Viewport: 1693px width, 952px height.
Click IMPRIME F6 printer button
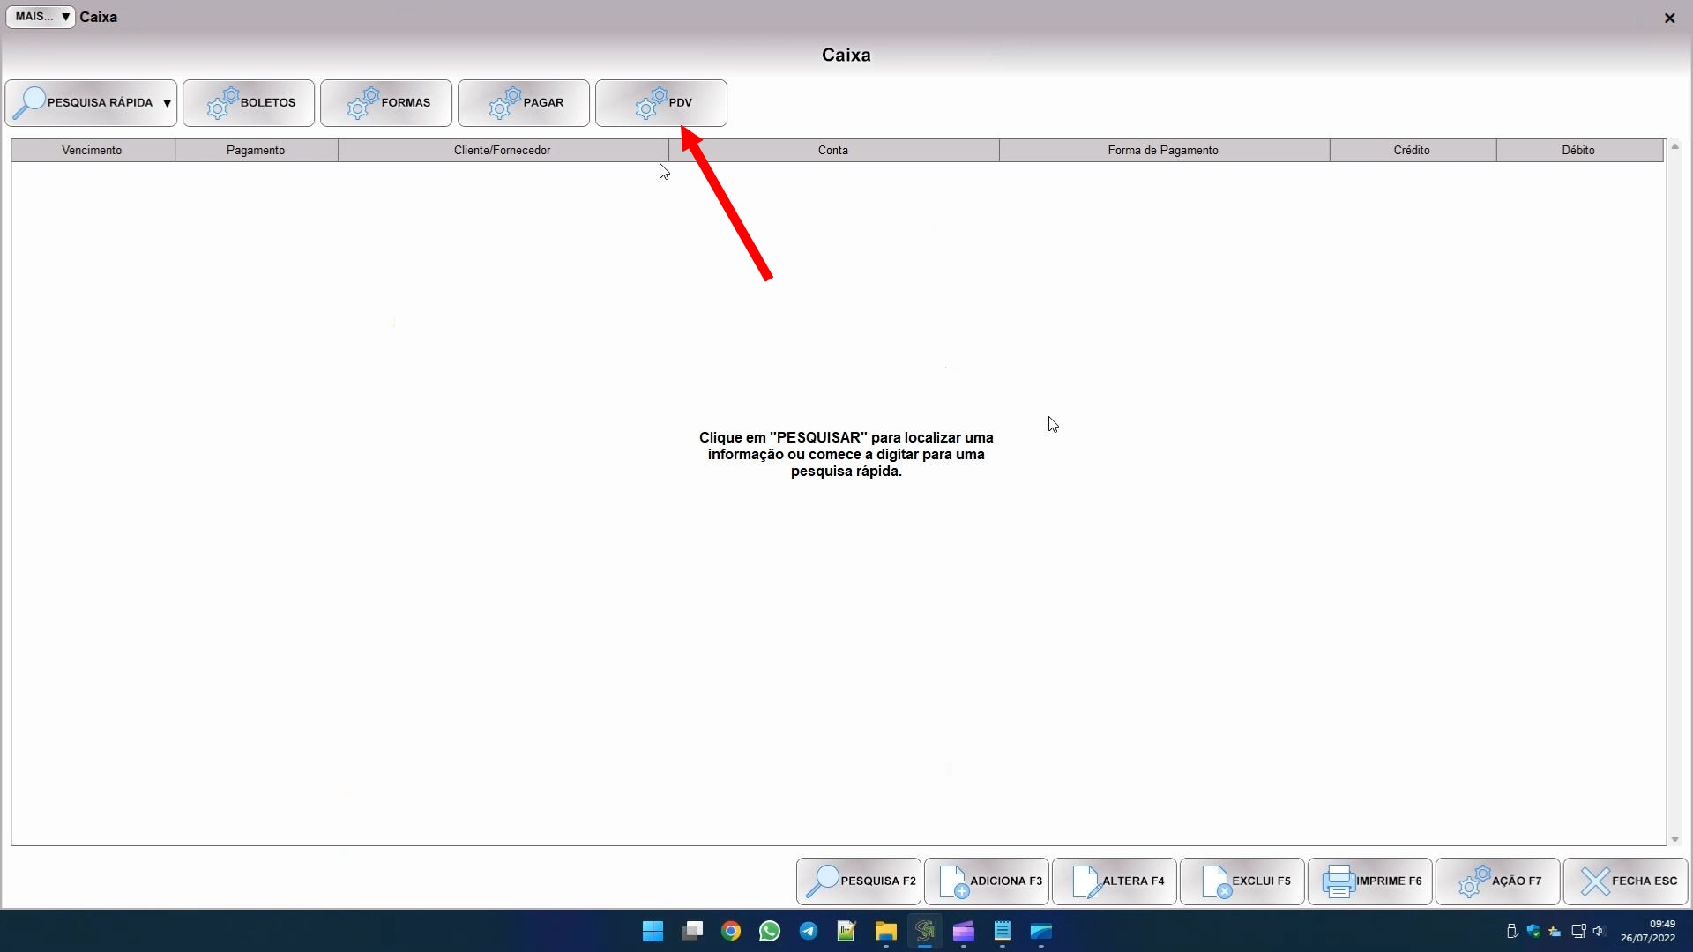tap(1370, 881)
